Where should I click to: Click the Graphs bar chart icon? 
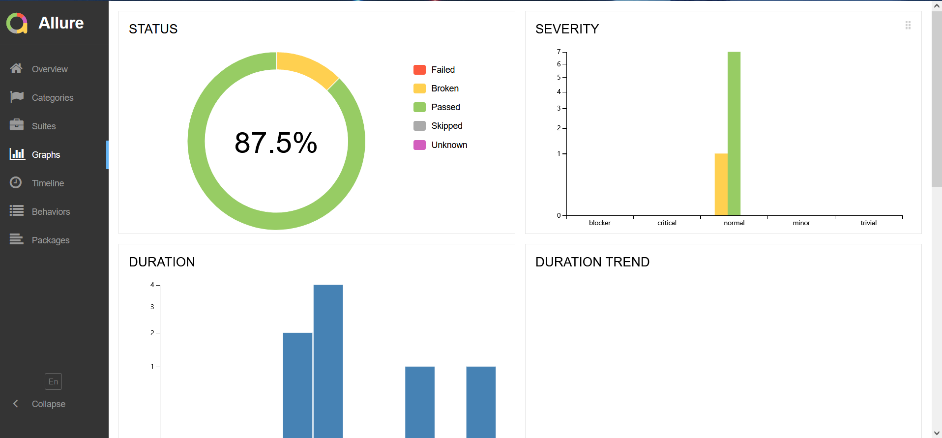click(x=17, y=154)
